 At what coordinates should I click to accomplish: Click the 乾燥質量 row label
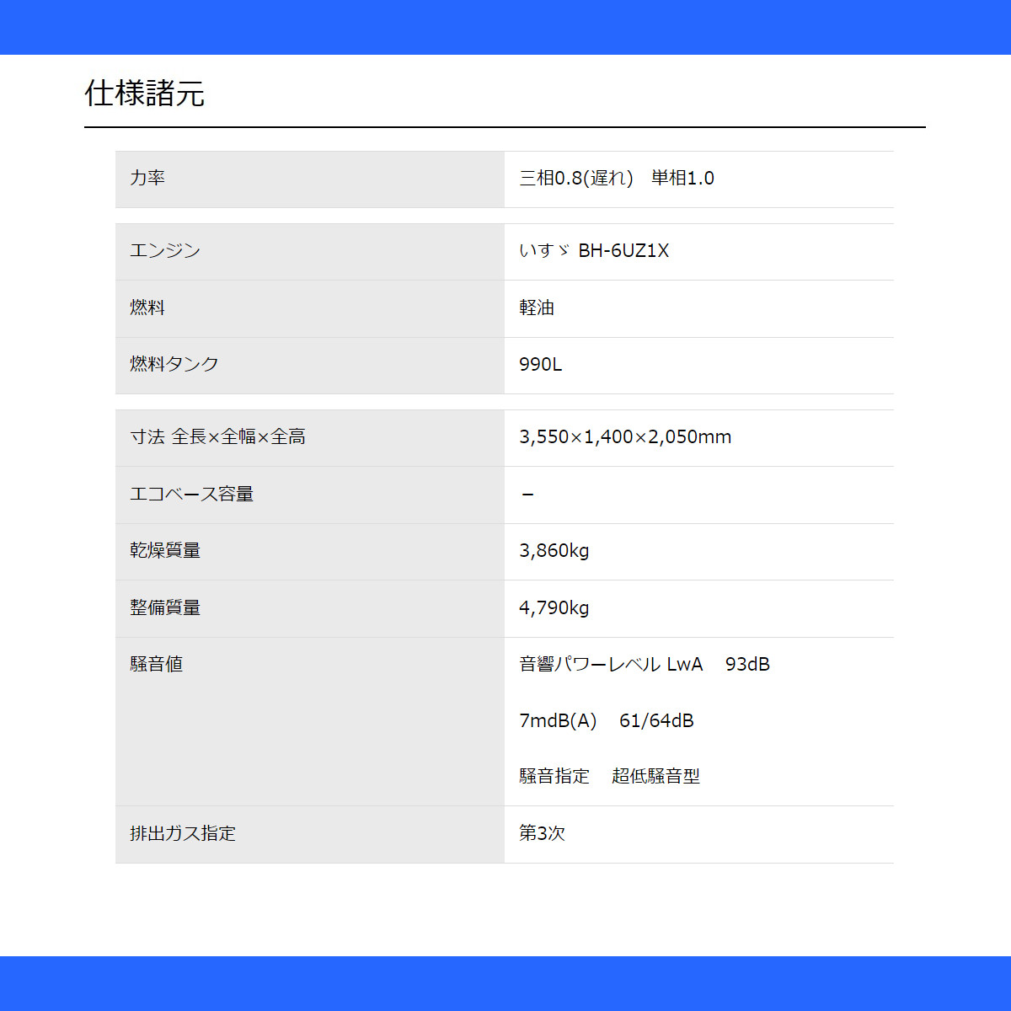point(165,550)
